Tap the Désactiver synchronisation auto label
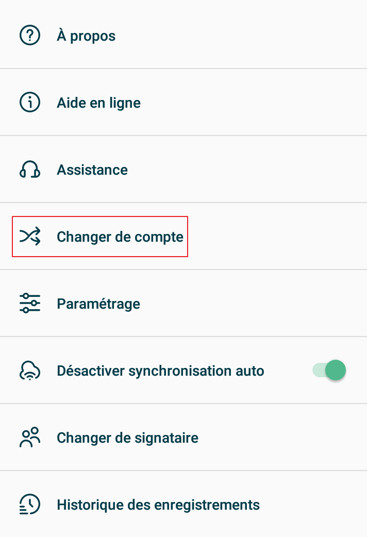The height and width of the screenshot is (537, 367). [x=160, y=371]
